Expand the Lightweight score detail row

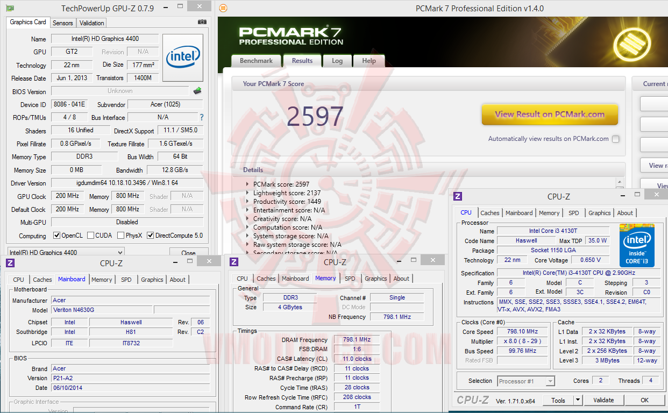tap(248, 193)
